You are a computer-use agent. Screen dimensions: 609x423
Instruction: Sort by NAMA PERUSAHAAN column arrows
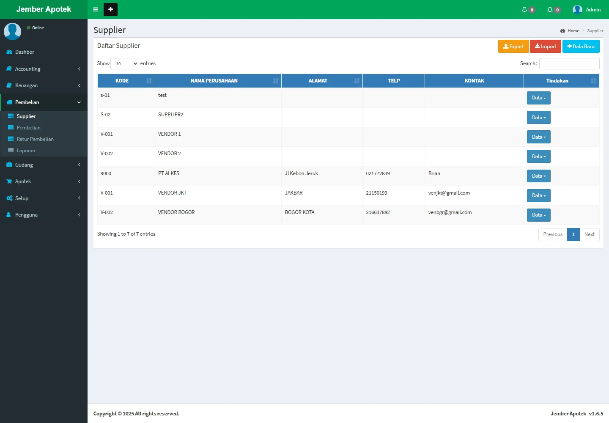(x=276, y=81)
